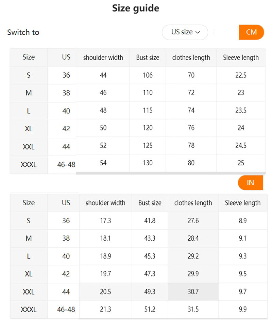Viewport: 272px width, 330px height.
Task: Select a different unit from US size dropdown
Action: (x=185, y=32)
